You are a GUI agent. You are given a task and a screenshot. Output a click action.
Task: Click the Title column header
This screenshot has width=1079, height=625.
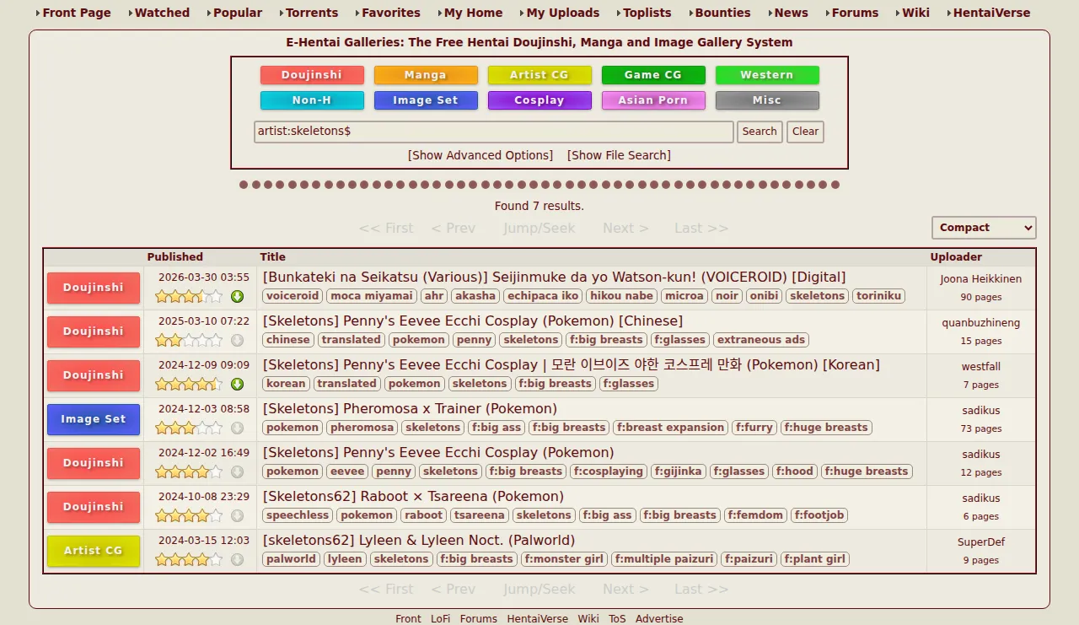pos(273,257)
